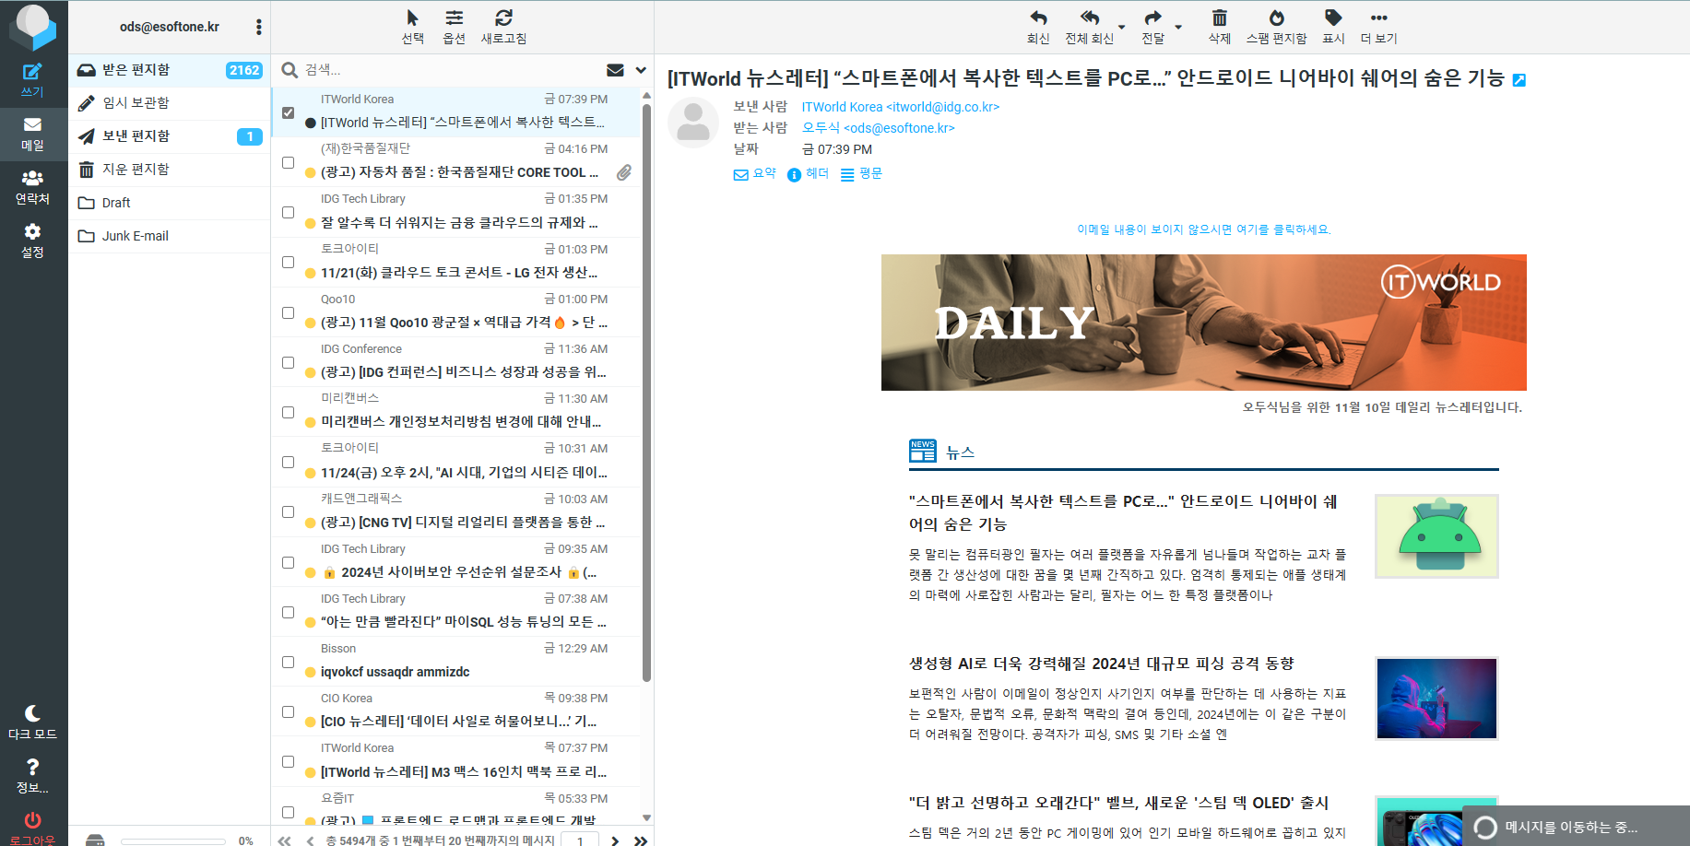Click the phishing hacker article thumbnail
Viewport: 1690px width, 846px height.
[1436, 699]
